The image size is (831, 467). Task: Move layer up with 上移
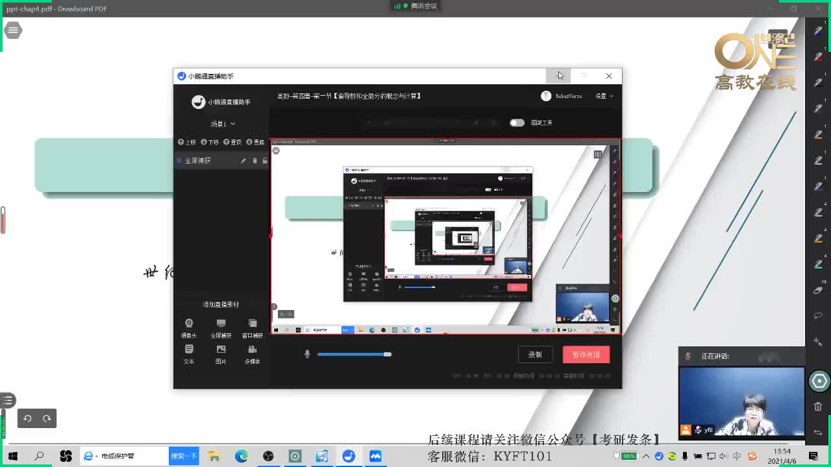pos(187,142)
